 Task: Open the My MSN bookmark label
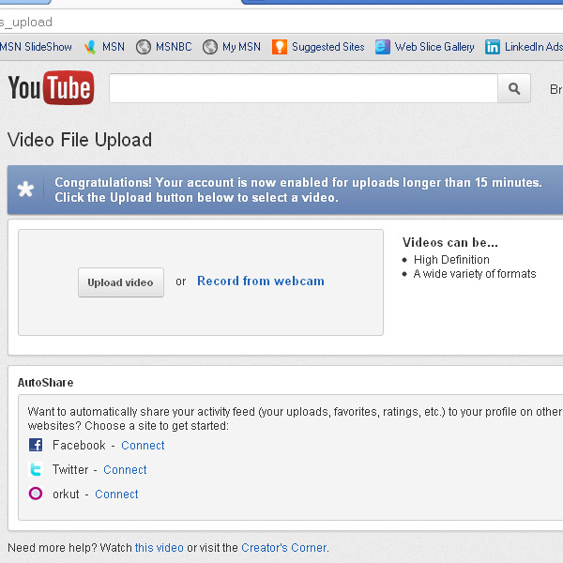pos(241,47)
